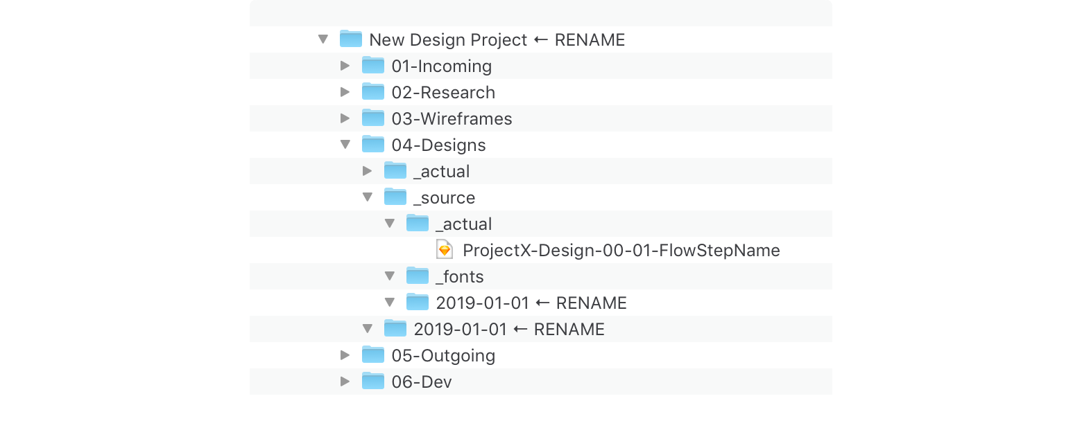The image size is (1082, 421).
Task: Expand the 05-Outgoing folder disclosure triangle
Action: [345, 355]
